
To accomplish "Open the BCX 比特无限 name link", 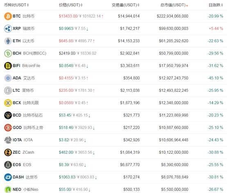I will click(x=26, y=103).
